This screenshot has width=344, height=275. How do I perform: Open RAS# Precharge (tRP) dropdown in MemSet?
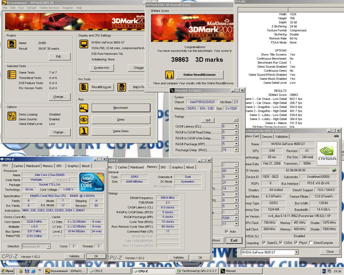pos(236,144)
